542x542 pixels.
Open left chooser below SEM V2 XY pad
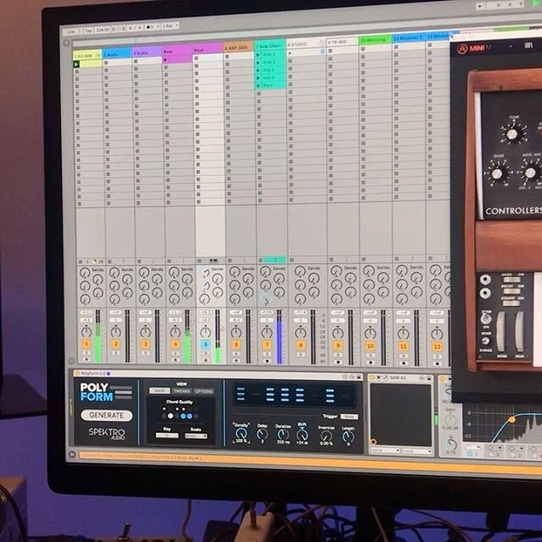click(x=385, y=451)
